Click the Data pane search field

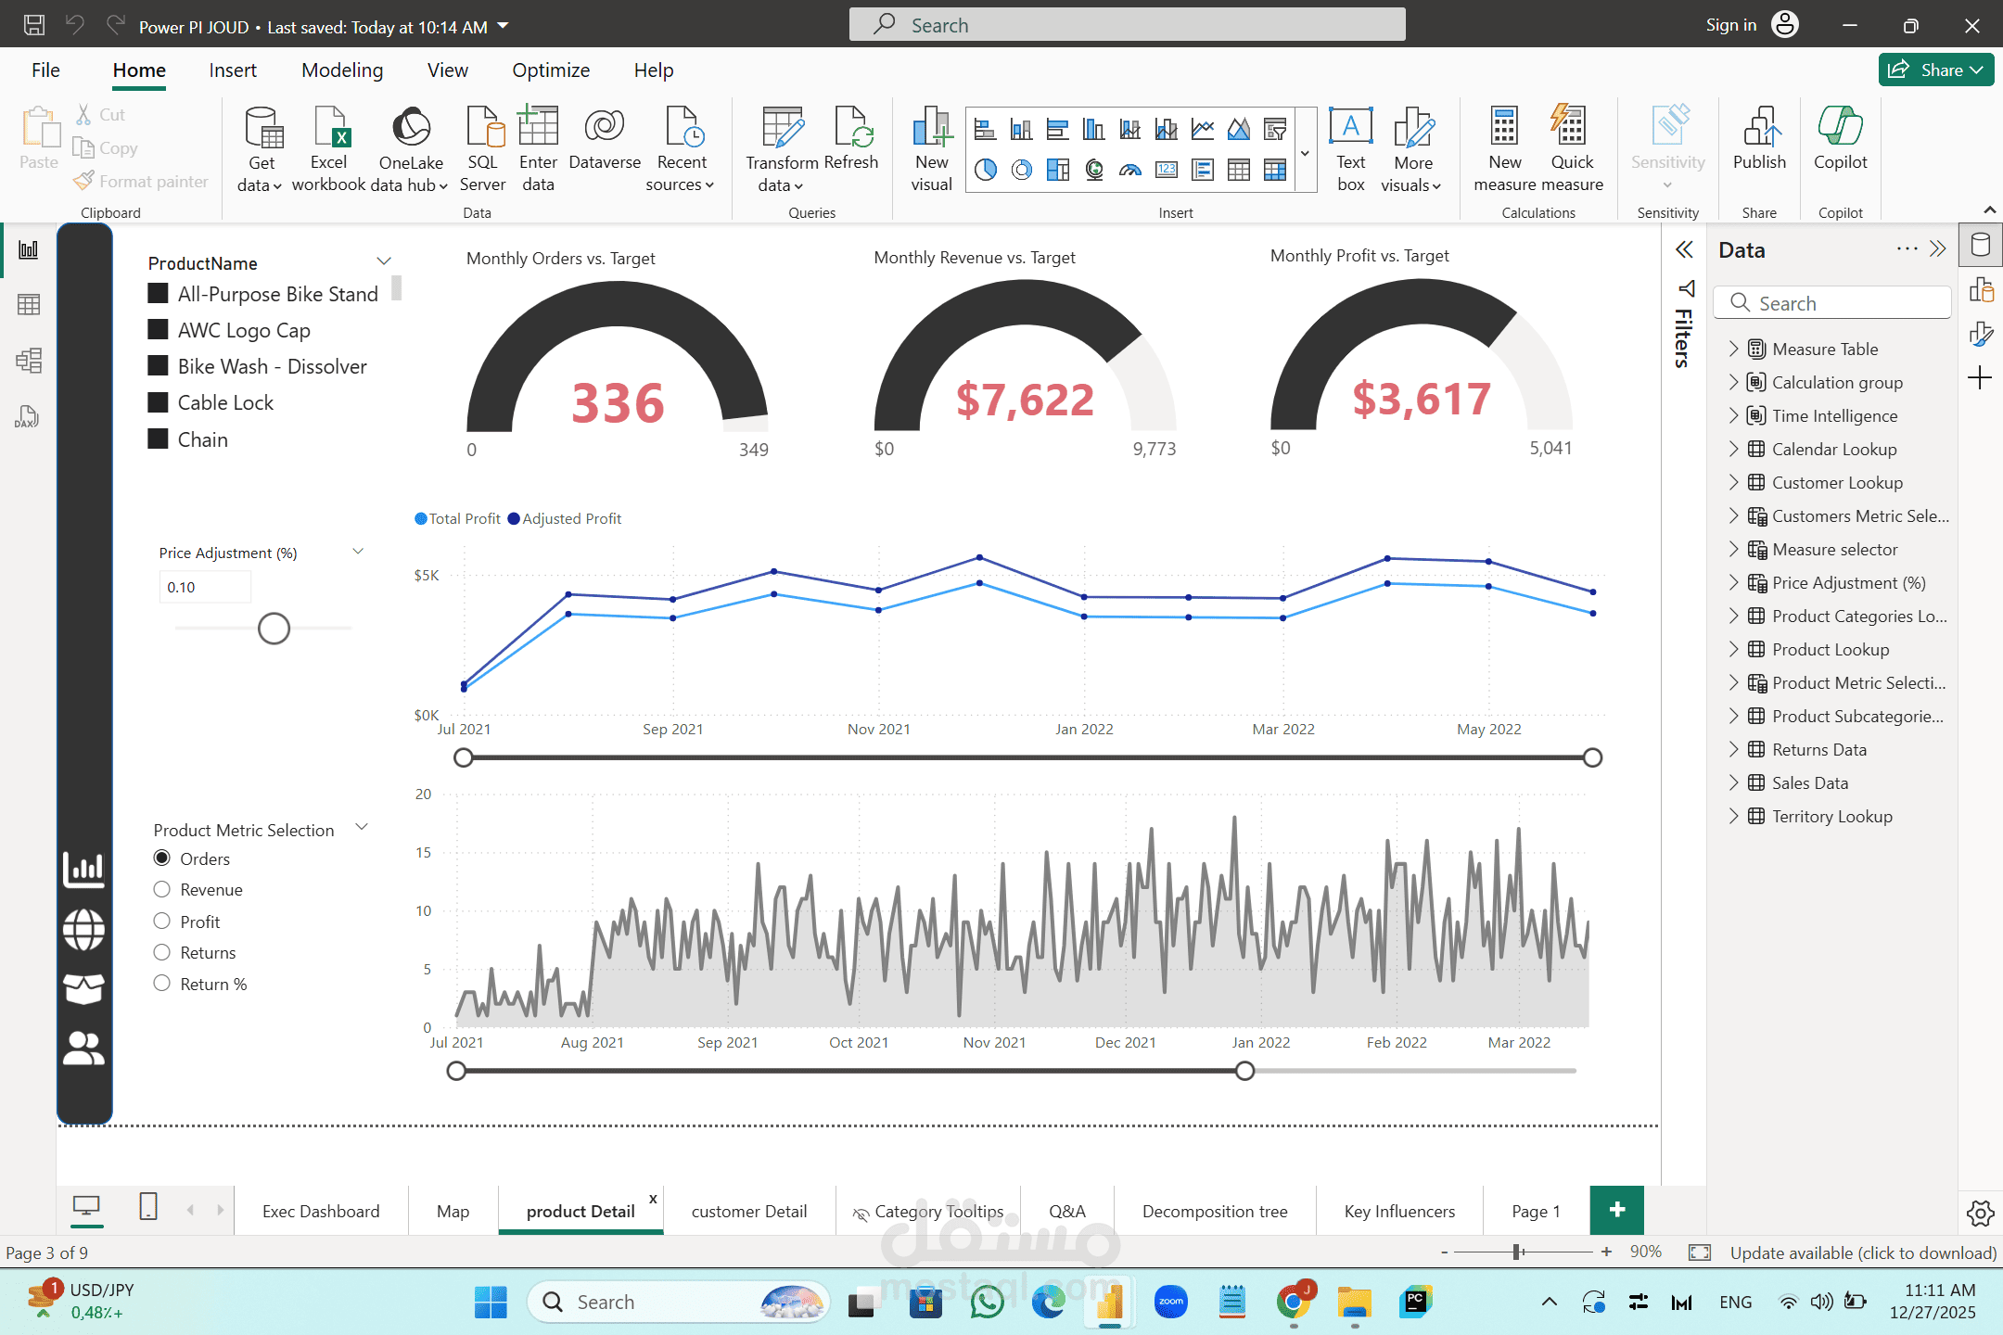click(1832, 303)
